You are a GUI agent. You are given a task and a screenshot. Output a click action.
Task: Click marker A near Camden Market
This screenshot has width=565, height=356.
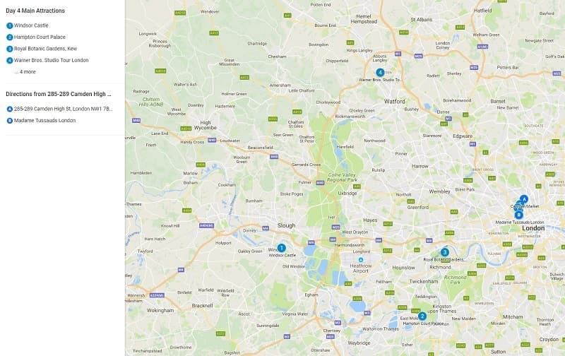(524, 199)
